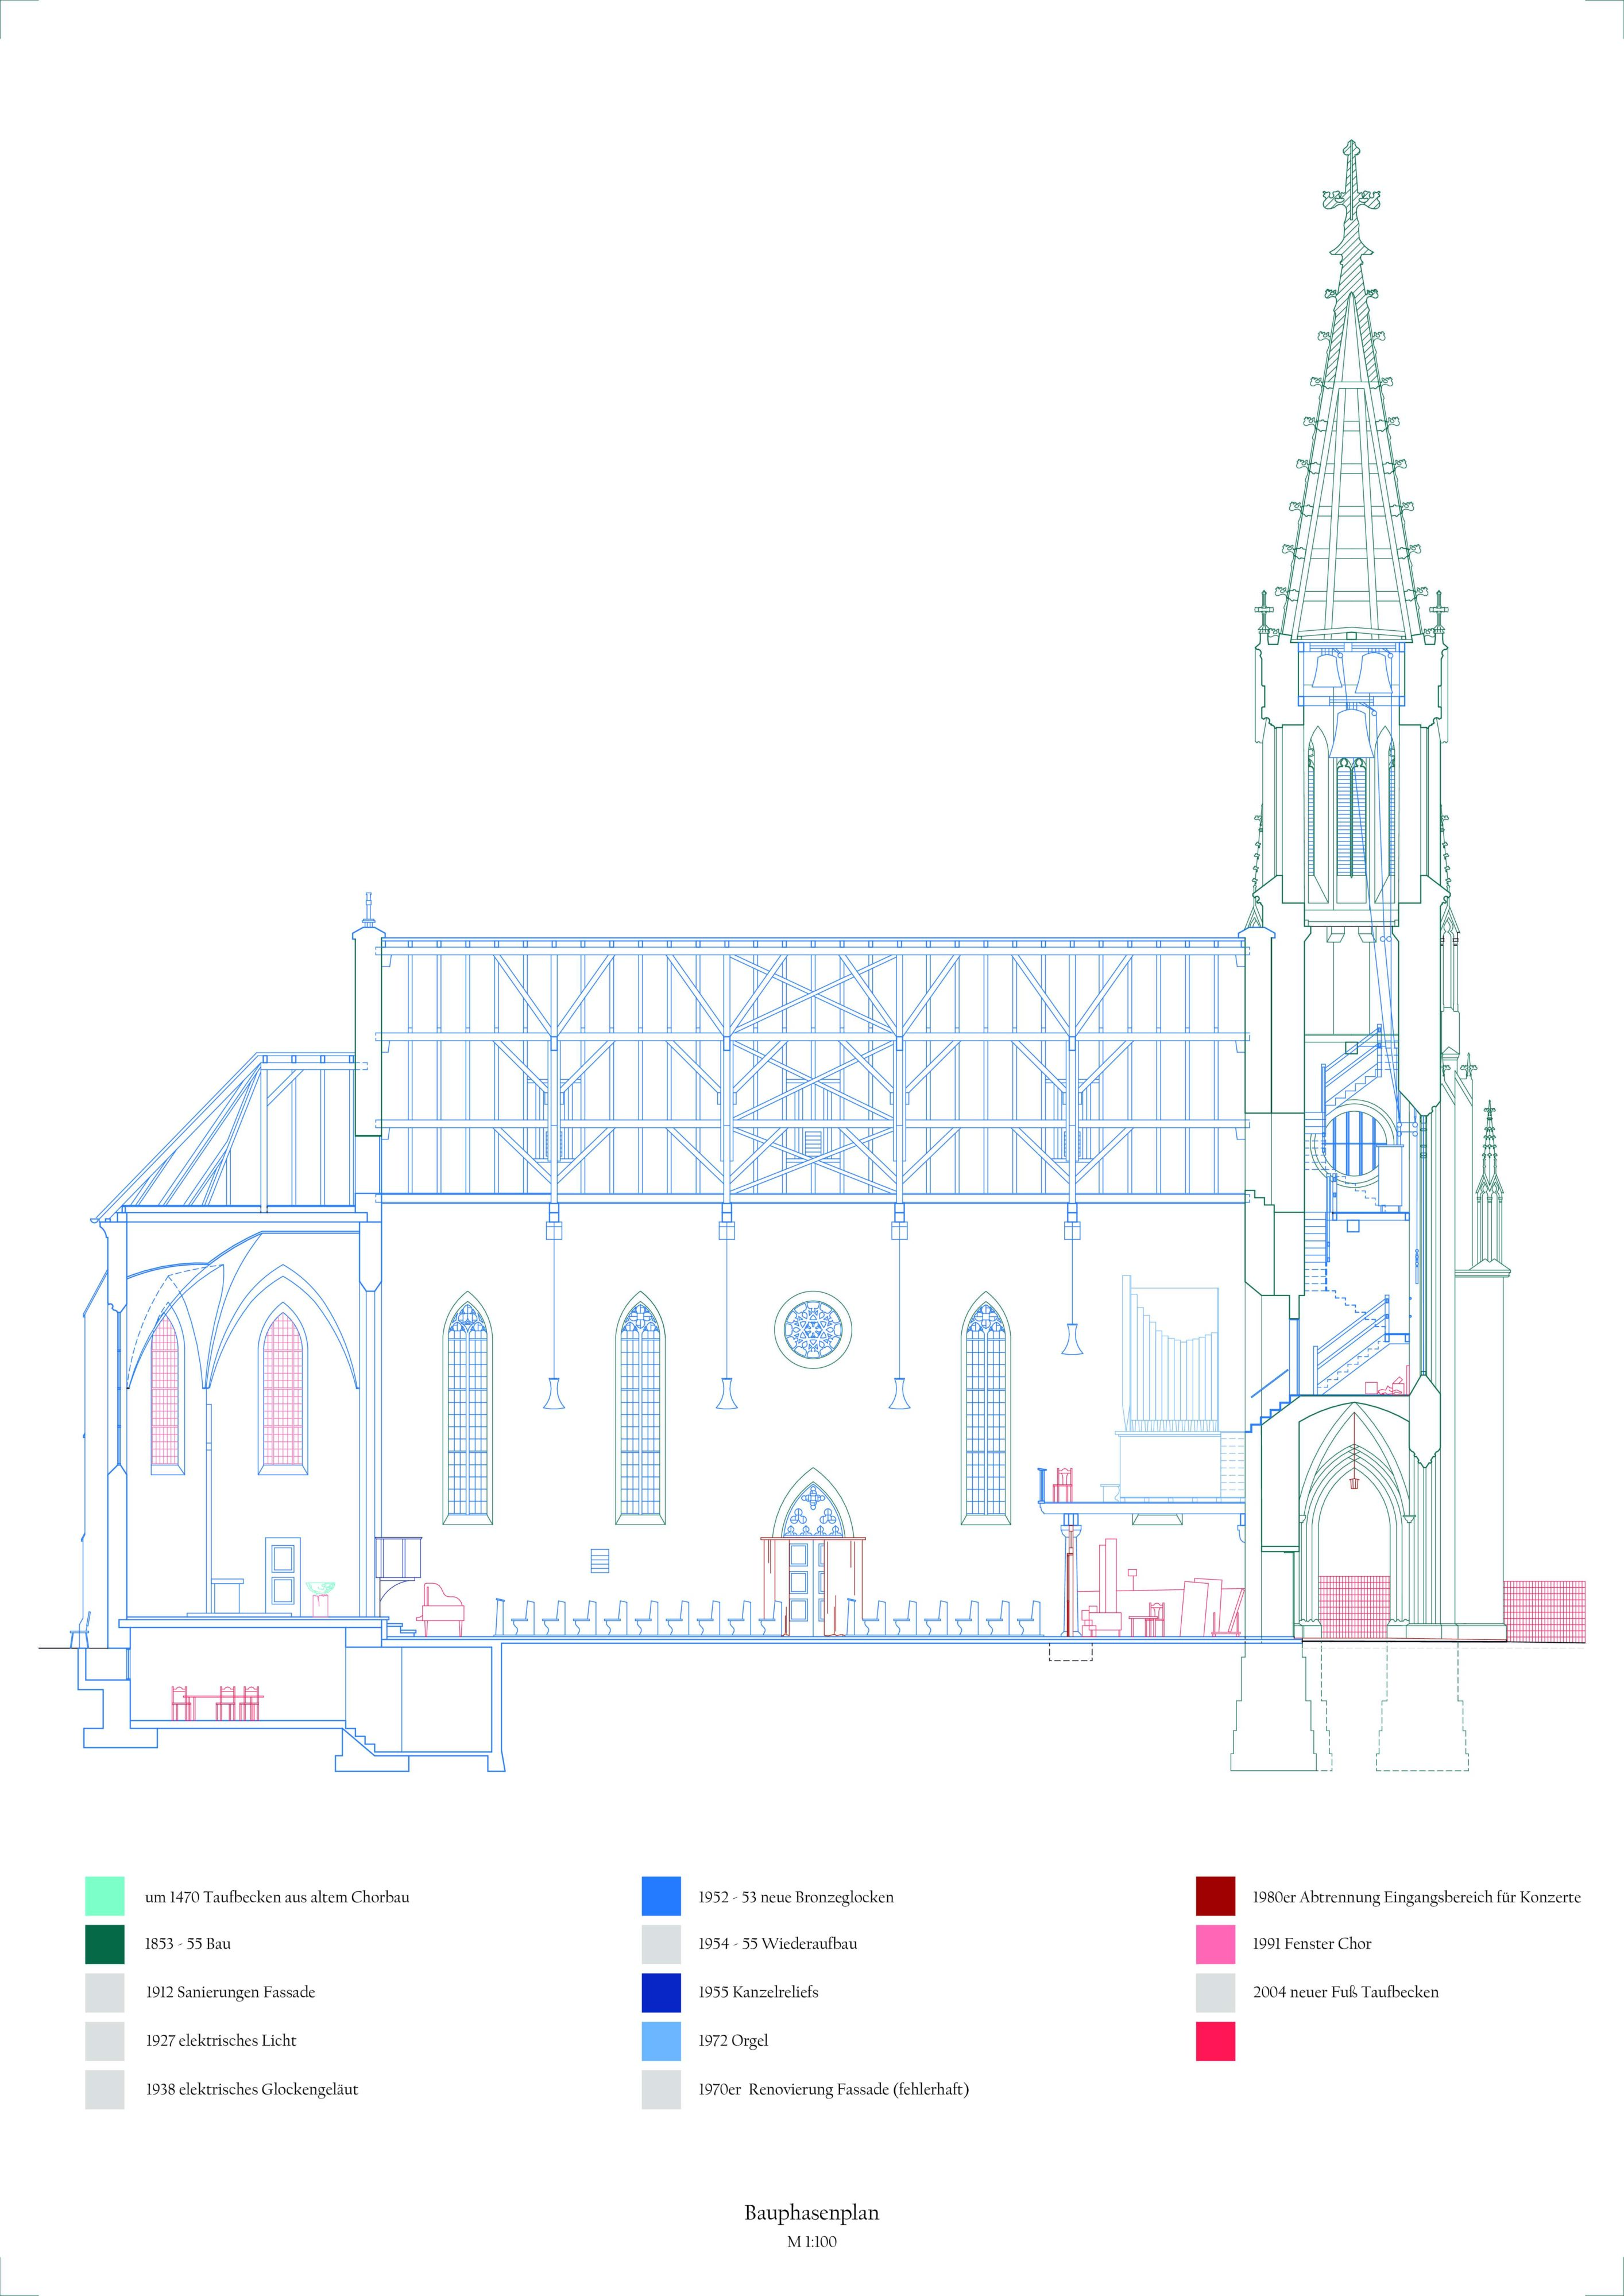Click the table and chairs in the basement
The image size is (1624, 2296).
pos(217,1703)
